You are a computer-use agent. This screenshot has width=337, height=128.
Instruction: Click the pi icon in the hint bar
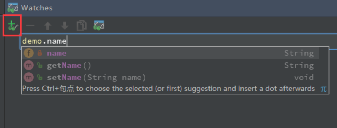coord(323,89)
